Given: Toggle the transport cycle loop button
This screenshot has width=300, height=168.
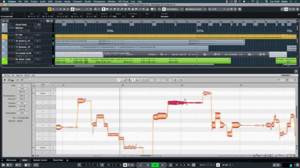Looking at the screenshot, I should click(x=141, y=165).
